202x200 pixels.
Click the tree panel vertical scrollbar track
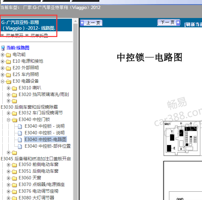pyautogui.click(x=76, y=112)
